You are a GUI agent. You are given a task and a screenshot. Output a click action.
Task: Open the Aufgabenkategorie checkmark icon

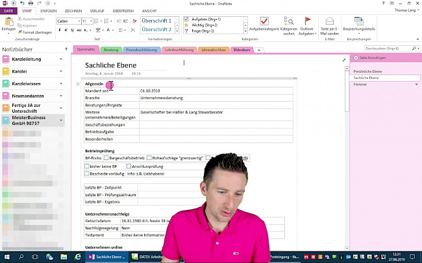(x=264, y=21)
